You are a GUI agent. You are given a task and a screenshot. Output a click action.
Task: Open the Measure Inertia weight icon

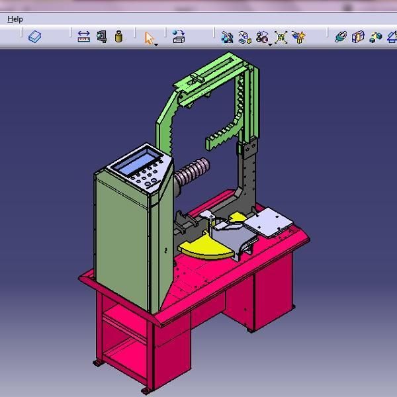(x=118, y=37)
